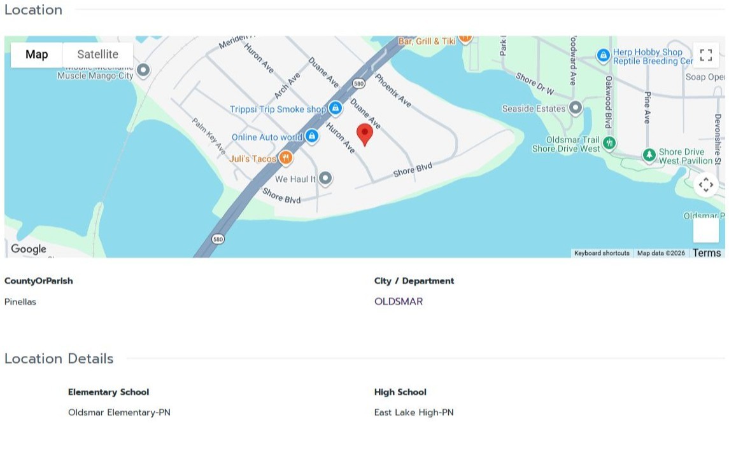
Task: Select East Lake High-PN text
Action: click(x=414, y=412)
